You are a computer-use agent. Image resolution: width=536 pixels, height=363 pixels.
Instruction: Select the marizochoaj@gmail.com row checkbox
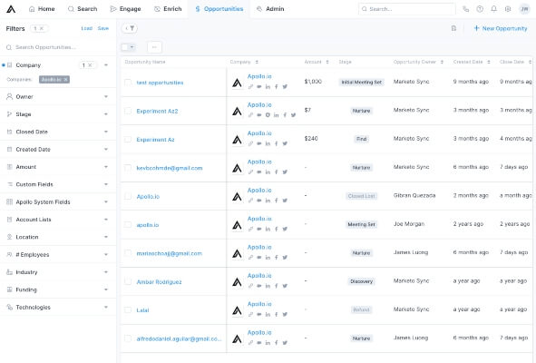[128, 253]
